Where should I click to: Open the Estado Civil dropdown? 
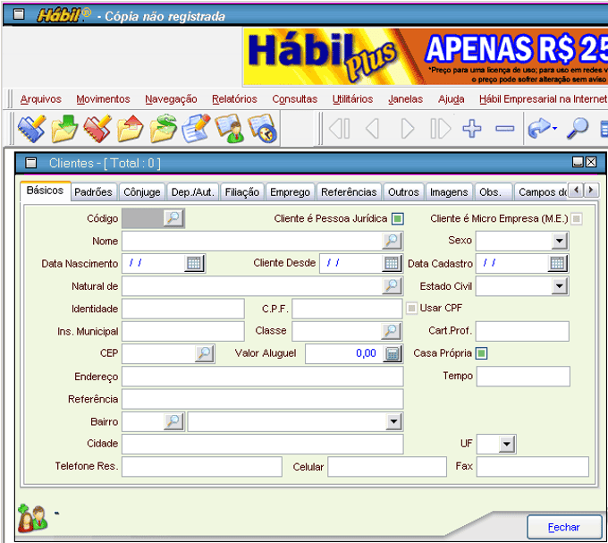pyautogui.click(x=559, y=286)
